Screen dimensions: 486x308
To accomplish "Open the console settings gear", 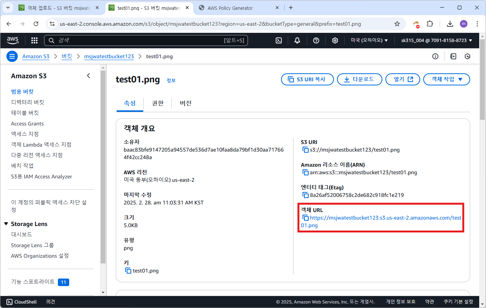I will tap(335, 40).
